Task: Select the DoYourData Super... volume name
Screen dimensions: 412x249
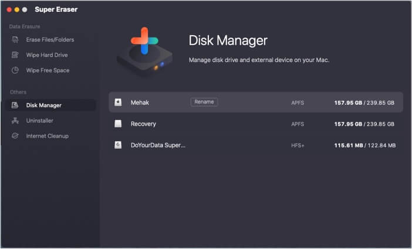Action: tap(158, 145)
